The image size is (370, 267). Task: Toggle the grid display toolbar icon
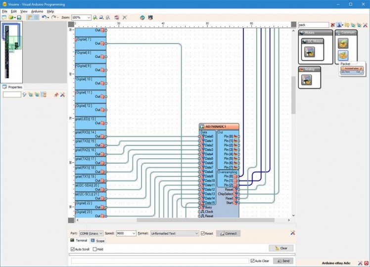[x=36, y=17]
